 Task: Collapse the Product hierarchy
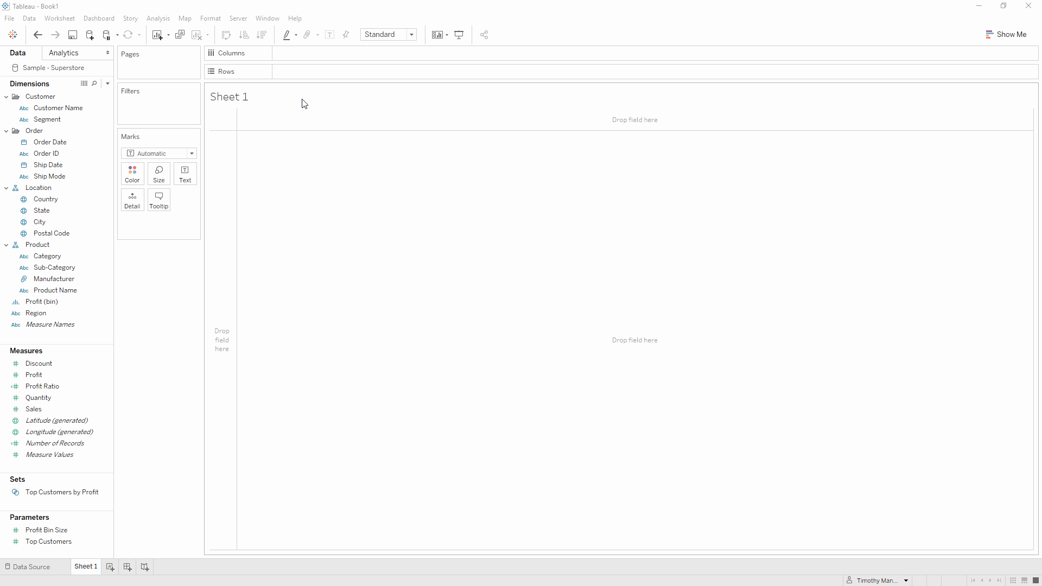(x=7, y=245)
